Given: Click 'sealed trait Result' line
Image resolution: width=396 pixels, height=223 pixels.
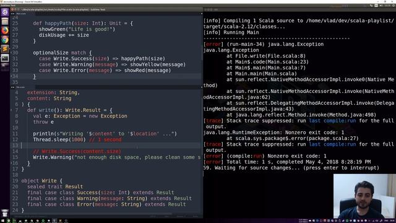Looking at the screenshot, I should pyautogui.click(x=55, y=186).
